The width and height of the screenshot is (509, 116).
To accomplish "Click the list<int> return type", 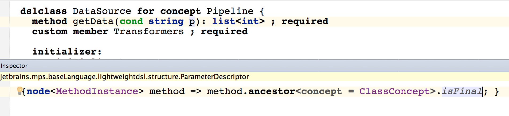I will pyautogui.click(x=238, y=21).
